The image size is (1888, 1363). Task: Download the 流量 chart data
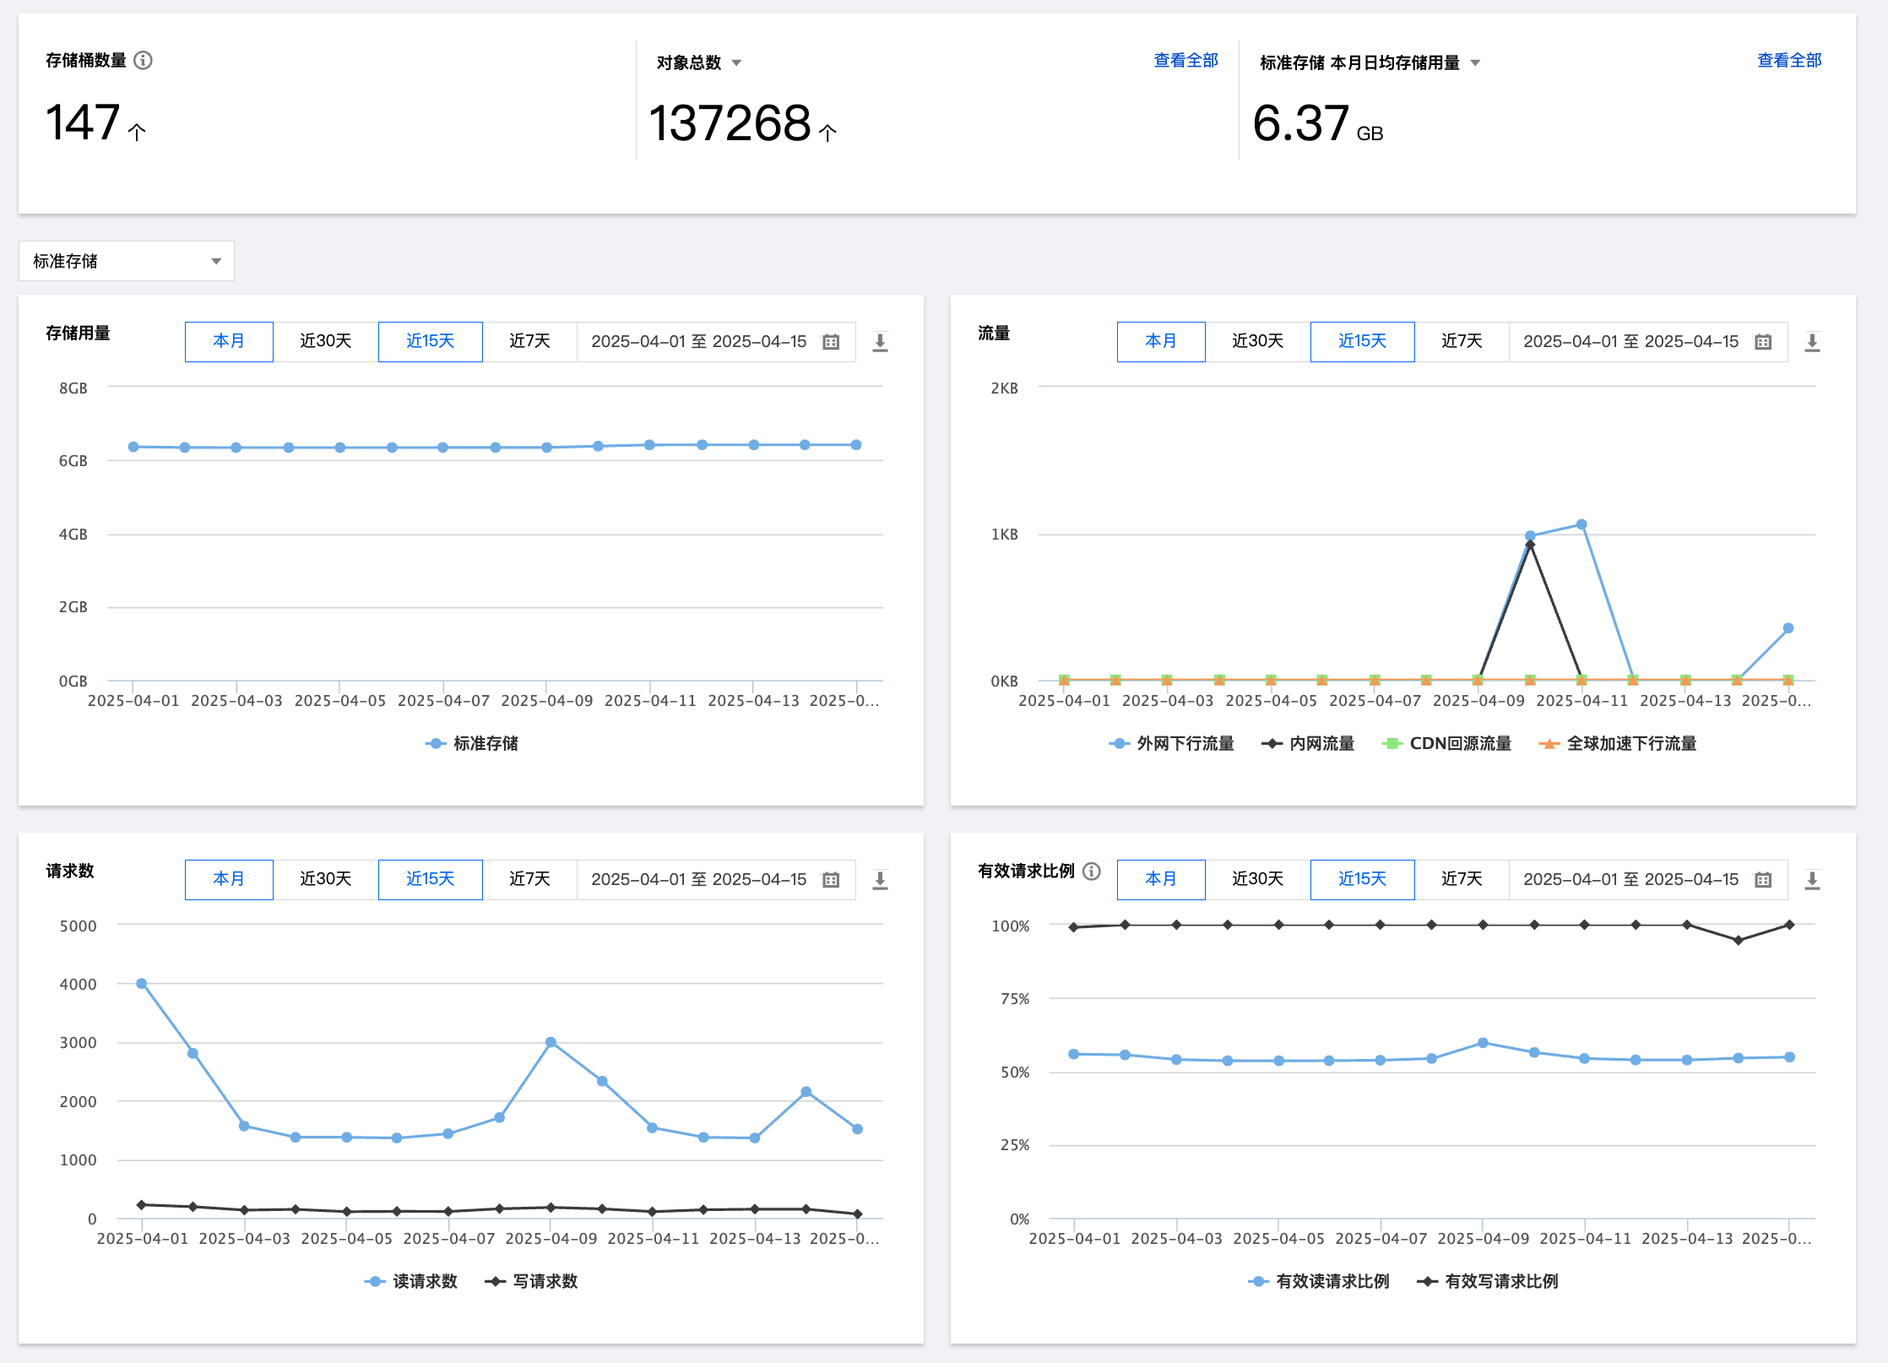pyautogui.click(x=1812, y=341)
